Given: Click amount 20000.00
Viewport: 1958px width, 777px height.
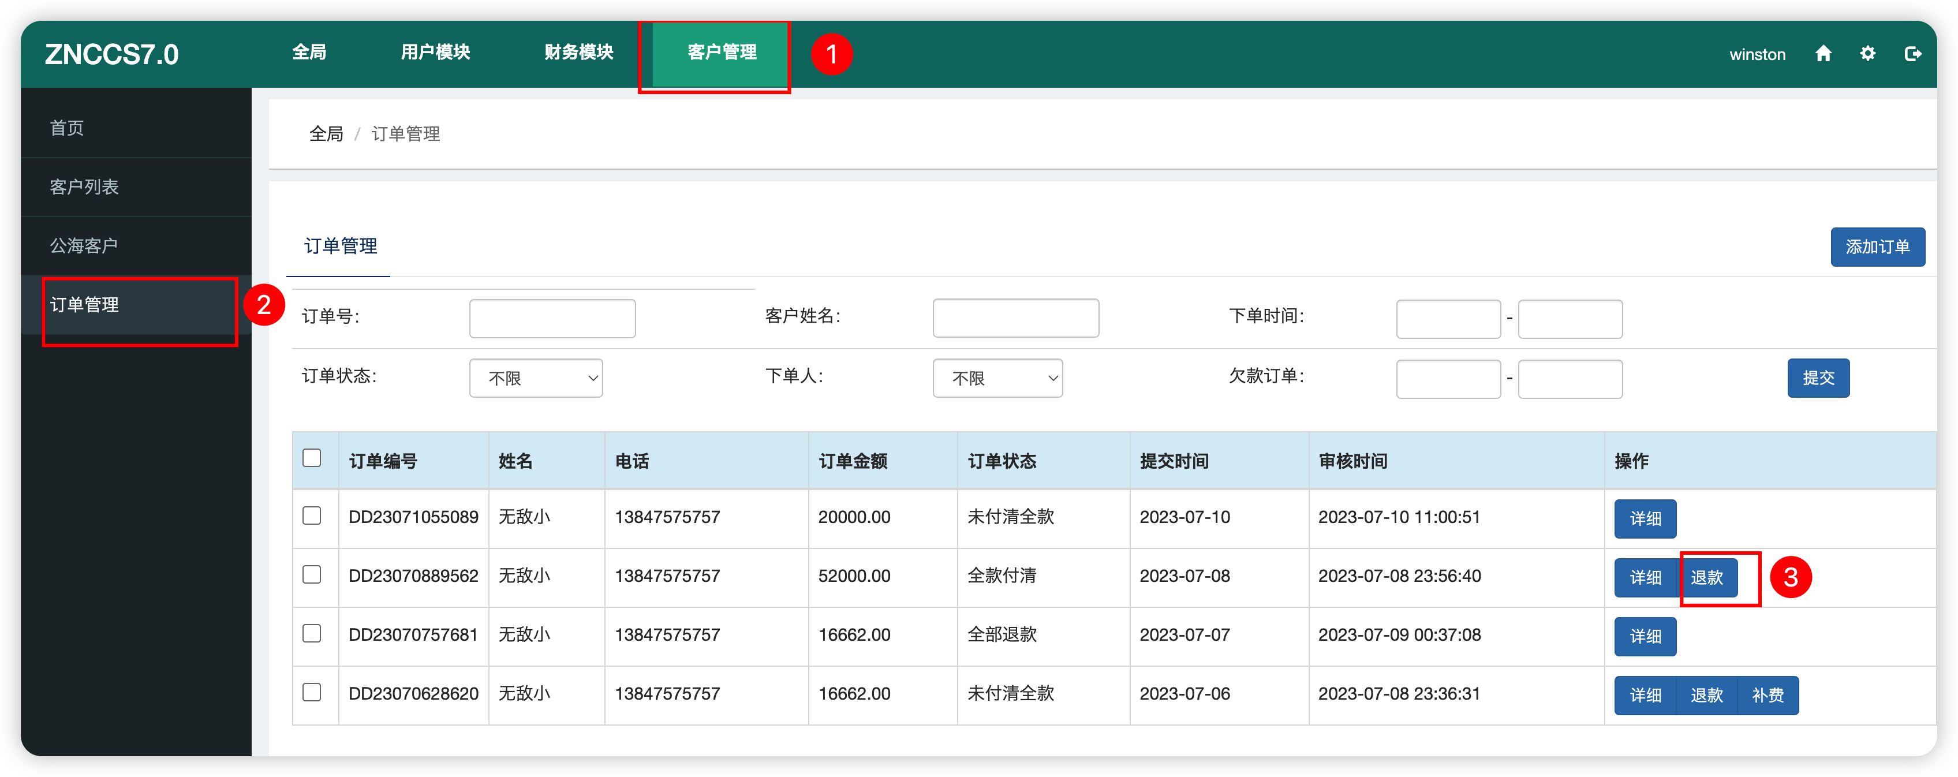Looking at the screenshot, I should [x=854, y=517].
